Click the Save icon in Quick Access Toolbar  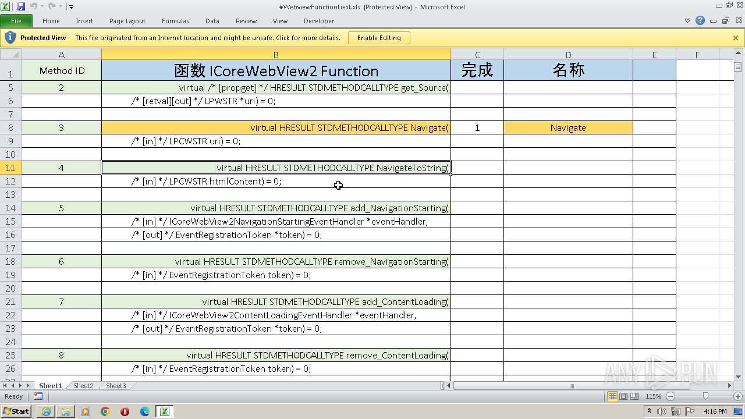point(21,6)
